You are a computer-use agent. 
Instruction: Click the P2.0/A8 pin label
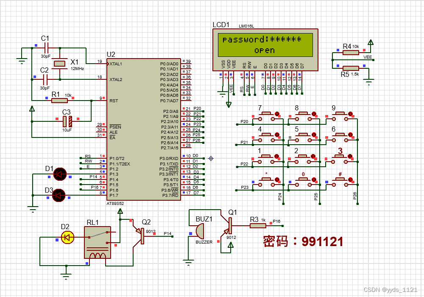tap(170, 111)
